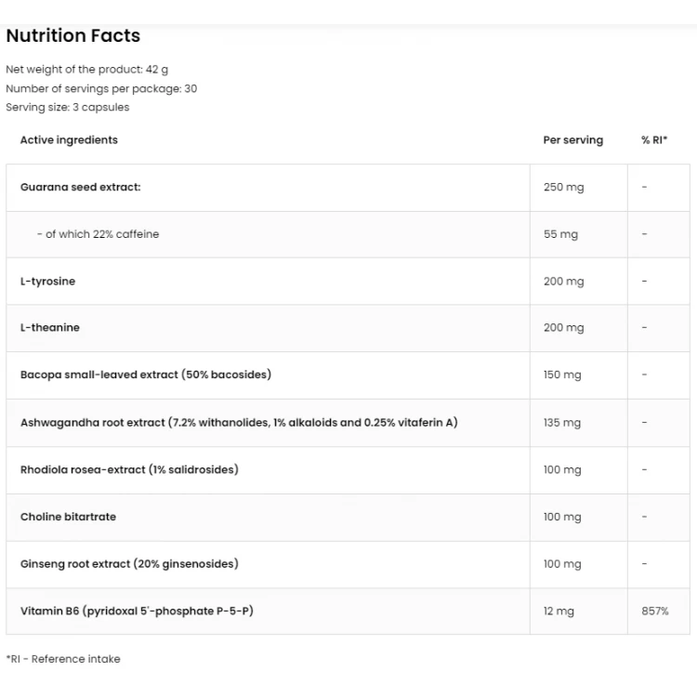Screen dimensions: 697x697
Task: Select the 12 mg Vitamin B6 amount
Action: 559,612
